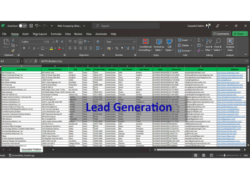Toggle Italic formatting
250x188 pixels.
[x=29, y=48]
